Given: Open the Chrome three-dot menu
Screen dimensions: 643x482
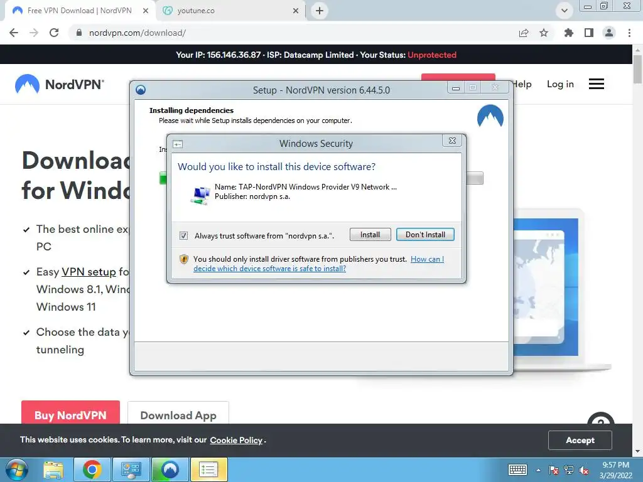Looking at the screenshot, I should [629, 33].
